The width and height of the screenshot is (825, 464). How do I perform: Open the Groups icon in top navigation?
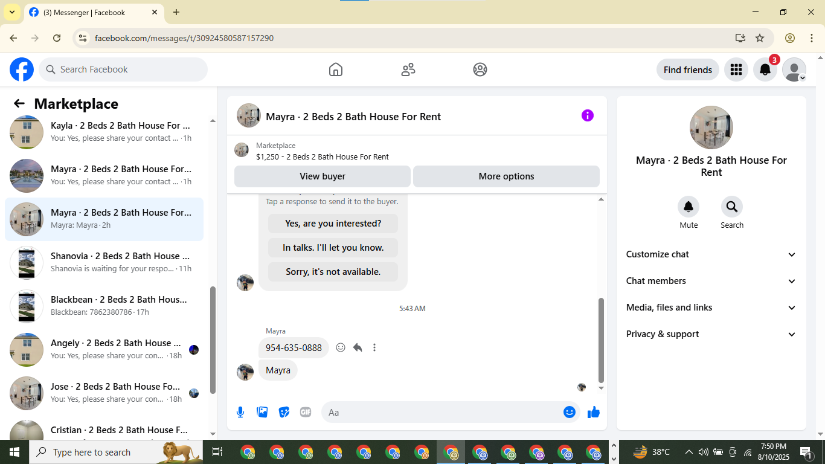click(480, 69)
